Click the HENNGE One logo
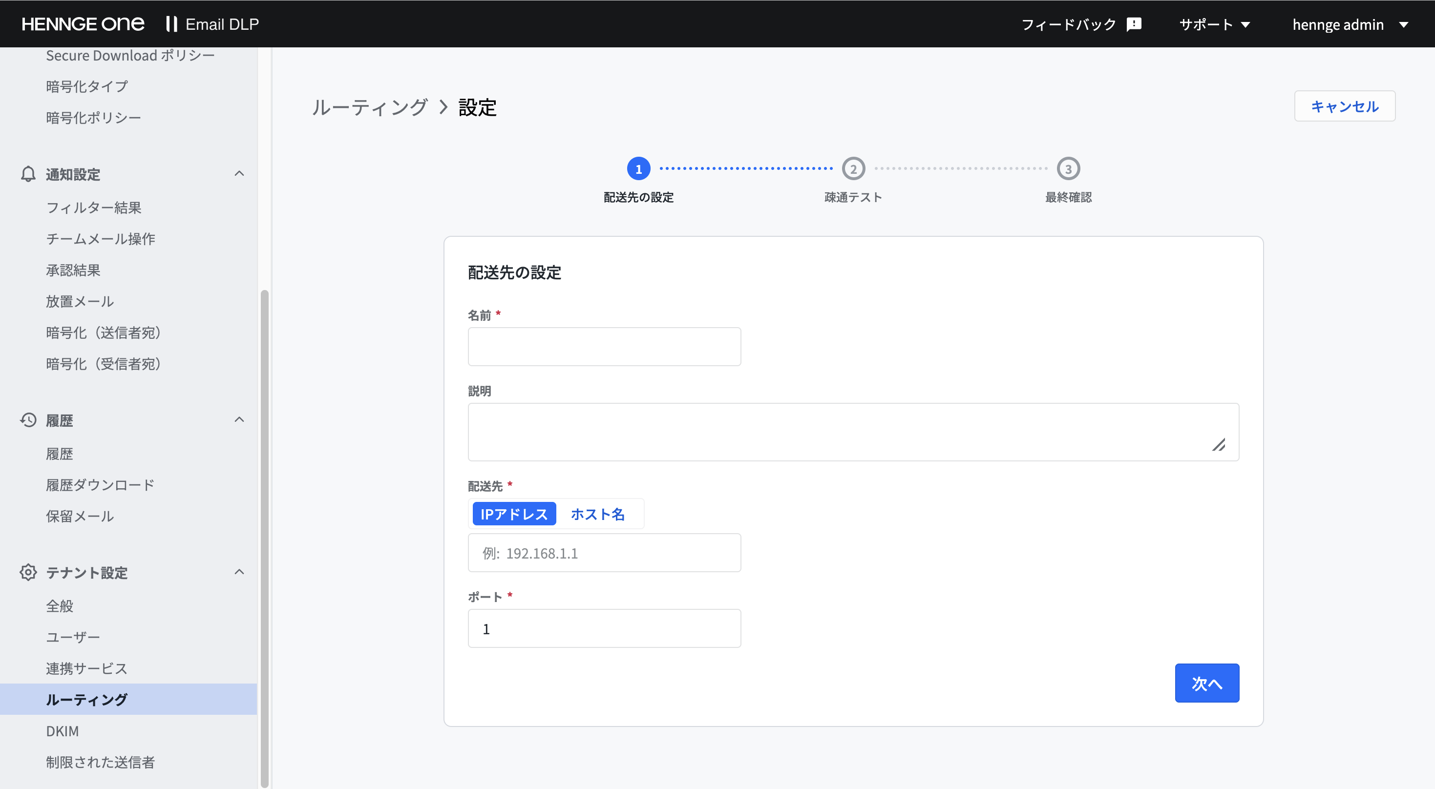The height and width of the screenshot is (789, 1435). 83,24
